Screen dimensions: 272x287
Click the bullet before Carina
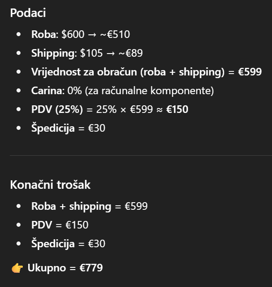click(18, 91)
